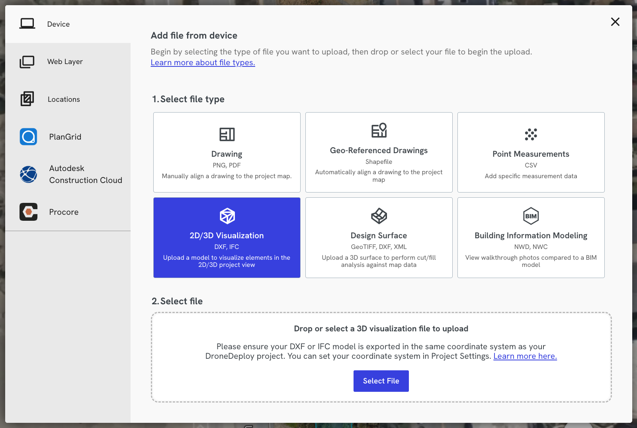Select Drawing as the file type
Screen dimensions: 637x428
click(x=227, y=152)
